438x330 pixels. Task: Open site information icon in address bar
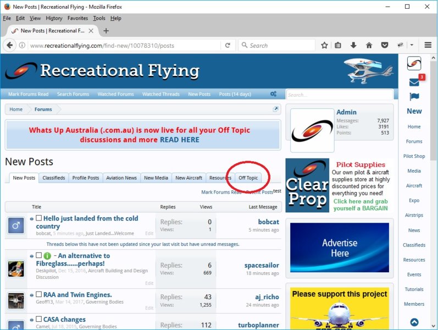[x=22, y=45]
